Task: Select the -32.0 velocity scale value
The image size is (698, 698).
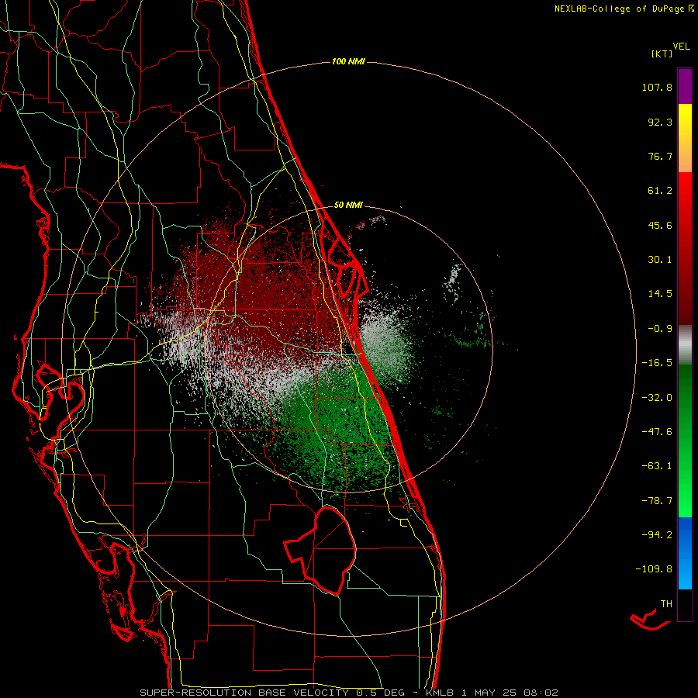Action: (657, 398)
